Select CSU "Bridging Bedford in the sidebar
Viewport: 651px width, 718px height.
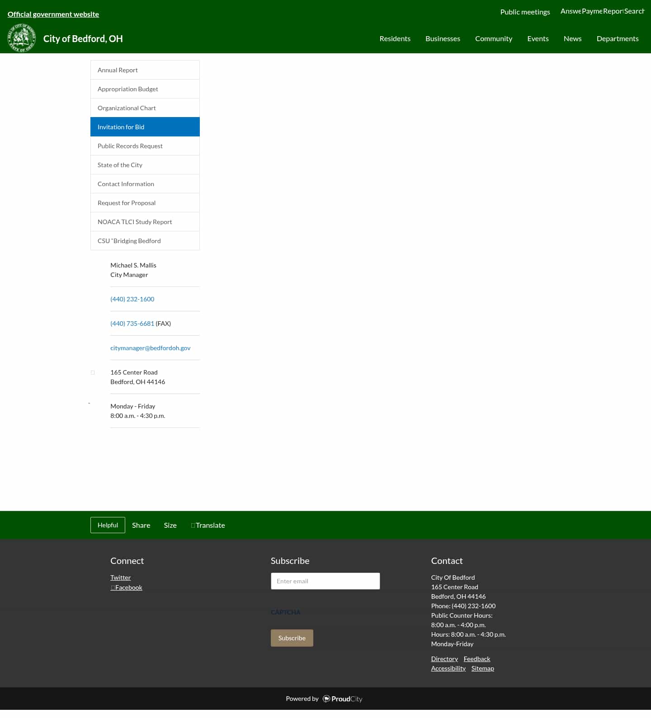tap(145, 241)
